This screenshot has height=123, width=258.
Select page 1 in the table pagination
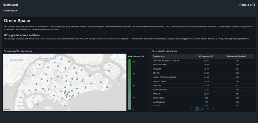[197, 109]
